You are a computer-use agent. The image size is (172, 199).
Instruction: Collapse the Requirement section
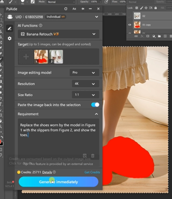[x=96, y=114]
